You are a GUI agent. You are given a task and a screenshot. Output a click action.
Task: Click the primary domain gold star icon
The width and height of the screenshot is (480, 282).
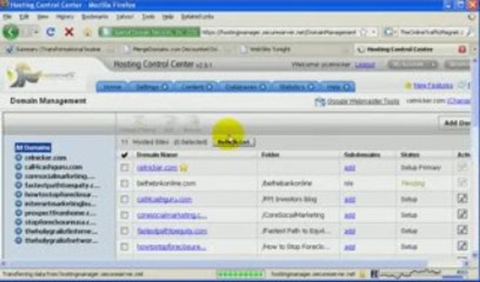pos(184,168)
